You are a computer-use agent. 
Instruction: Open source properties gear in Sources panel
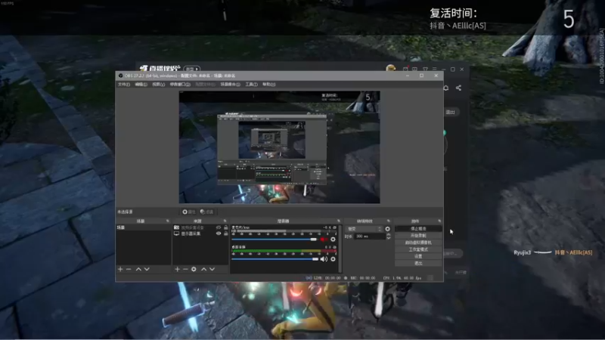tap(194, 269)
